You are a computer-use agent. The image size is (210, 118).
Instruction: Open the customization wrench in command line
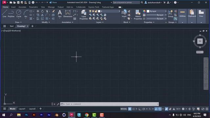tap(58, 104)
